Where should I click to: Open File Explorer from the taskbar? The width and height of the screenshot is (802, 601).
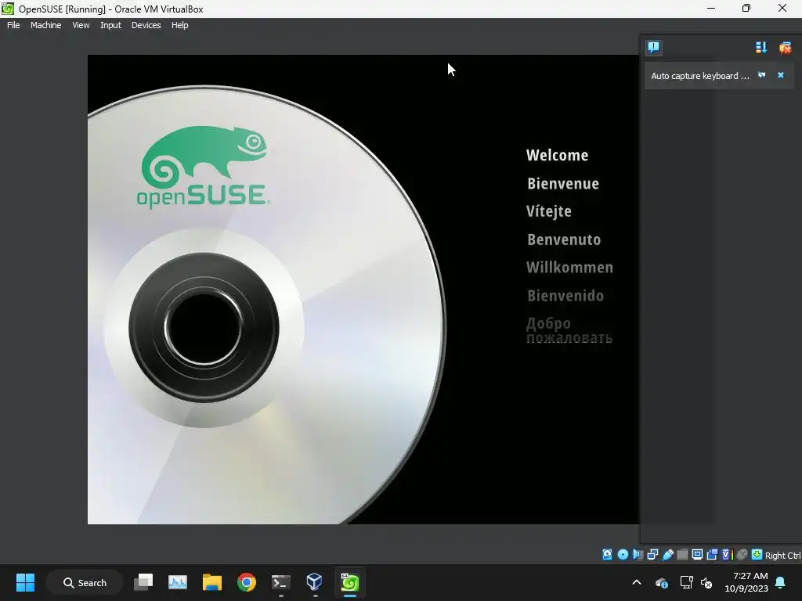point(211,582)
